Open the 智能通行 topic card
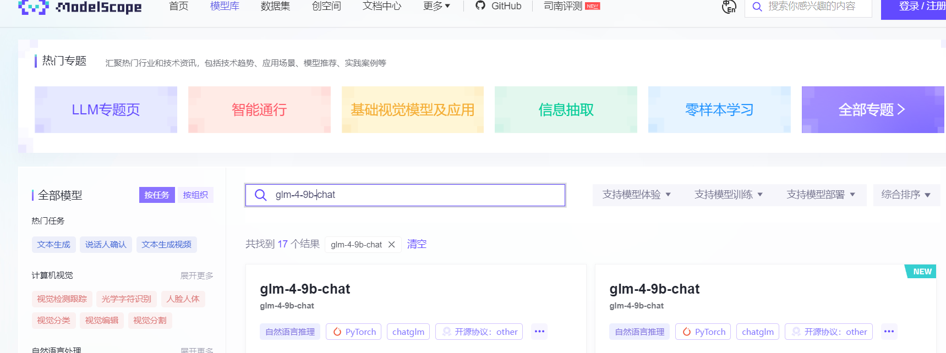The height and width of the screenshot is (353, 946). pos(259,109)
